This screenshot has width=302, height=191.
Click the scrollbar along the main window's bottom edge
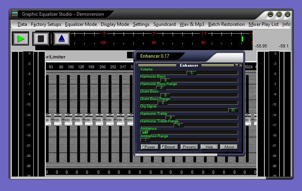pyautogui.click(x=138, y=178)
